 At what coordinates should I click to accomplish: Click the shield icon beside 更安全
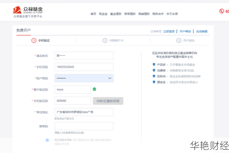click(x=154, y=82)
